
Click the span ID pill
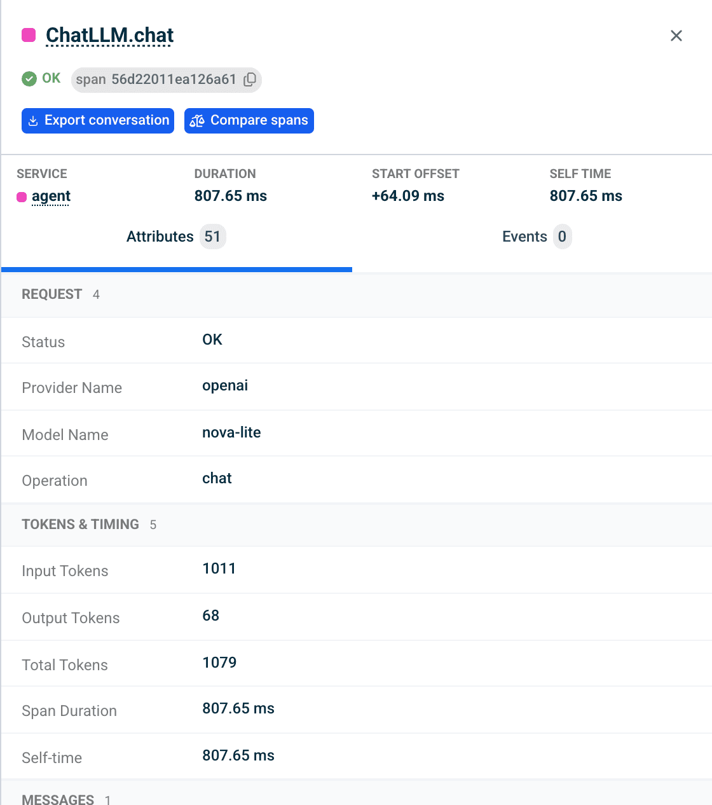(x=167, y=79)
